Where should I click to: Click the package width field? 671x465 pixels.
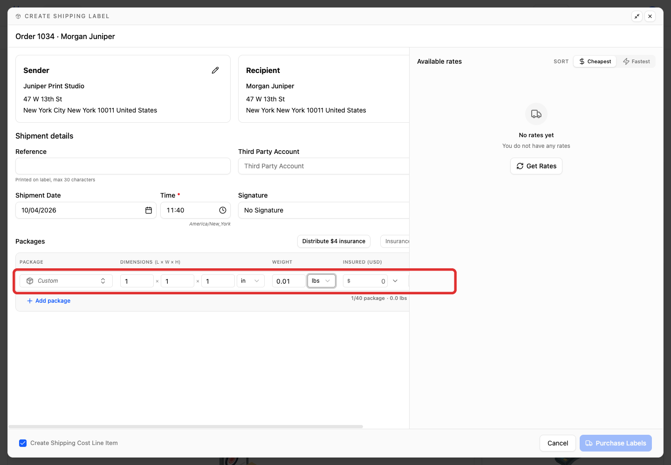pyautogui.click(x=178, y=281)
